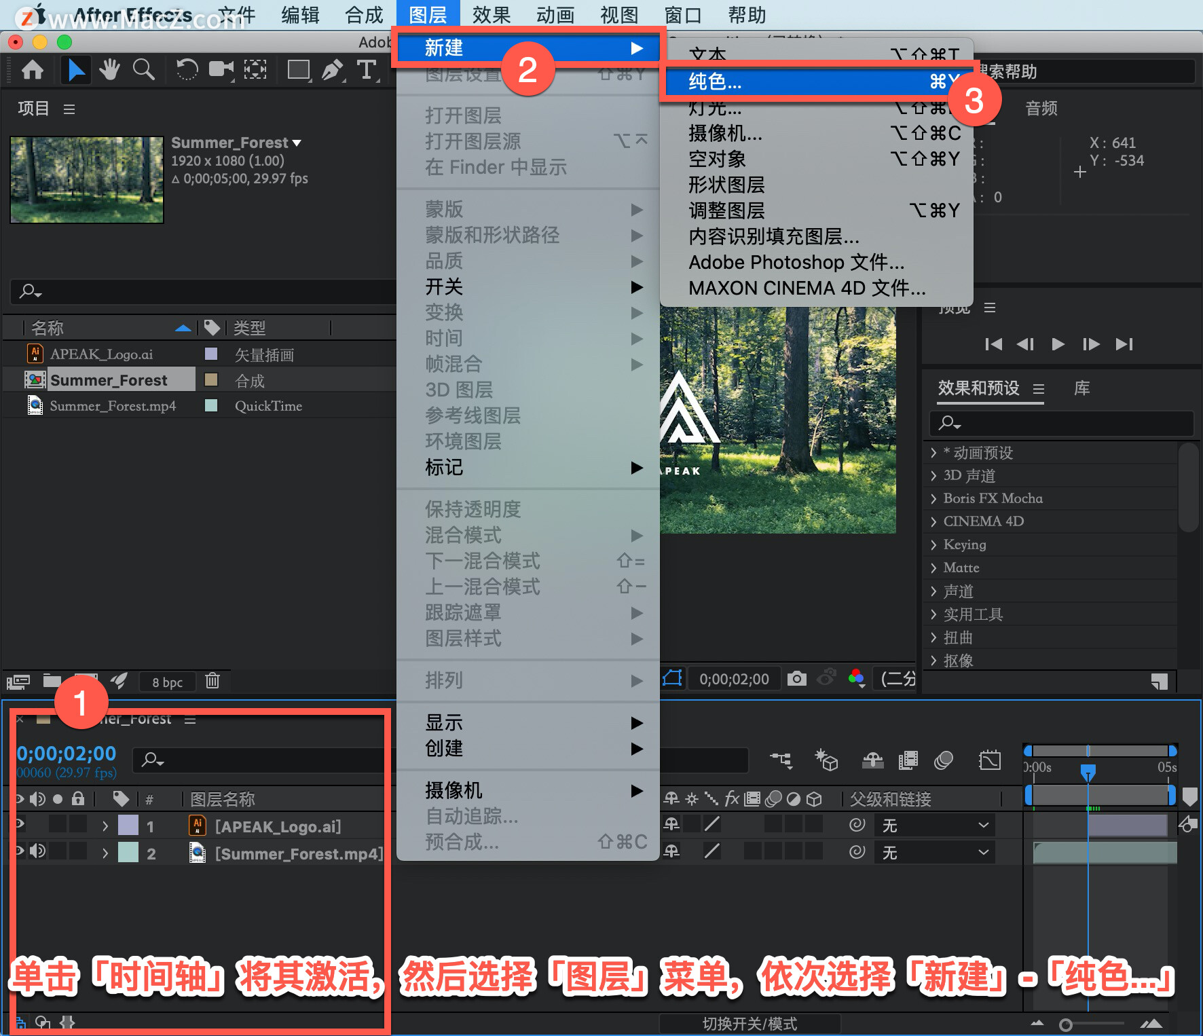Open composition mini-flowchart in timeline
The image size is (1203, 1036).
click(781, 760)
